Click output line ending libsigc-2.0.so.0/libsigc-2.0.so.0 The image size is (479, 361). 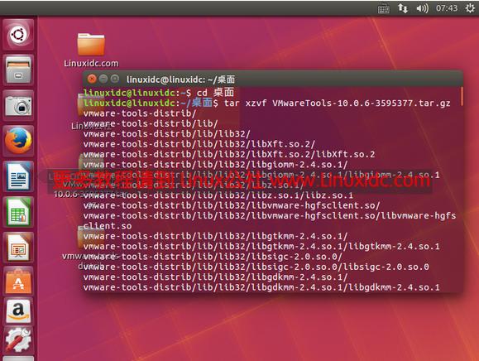(256, 267)
